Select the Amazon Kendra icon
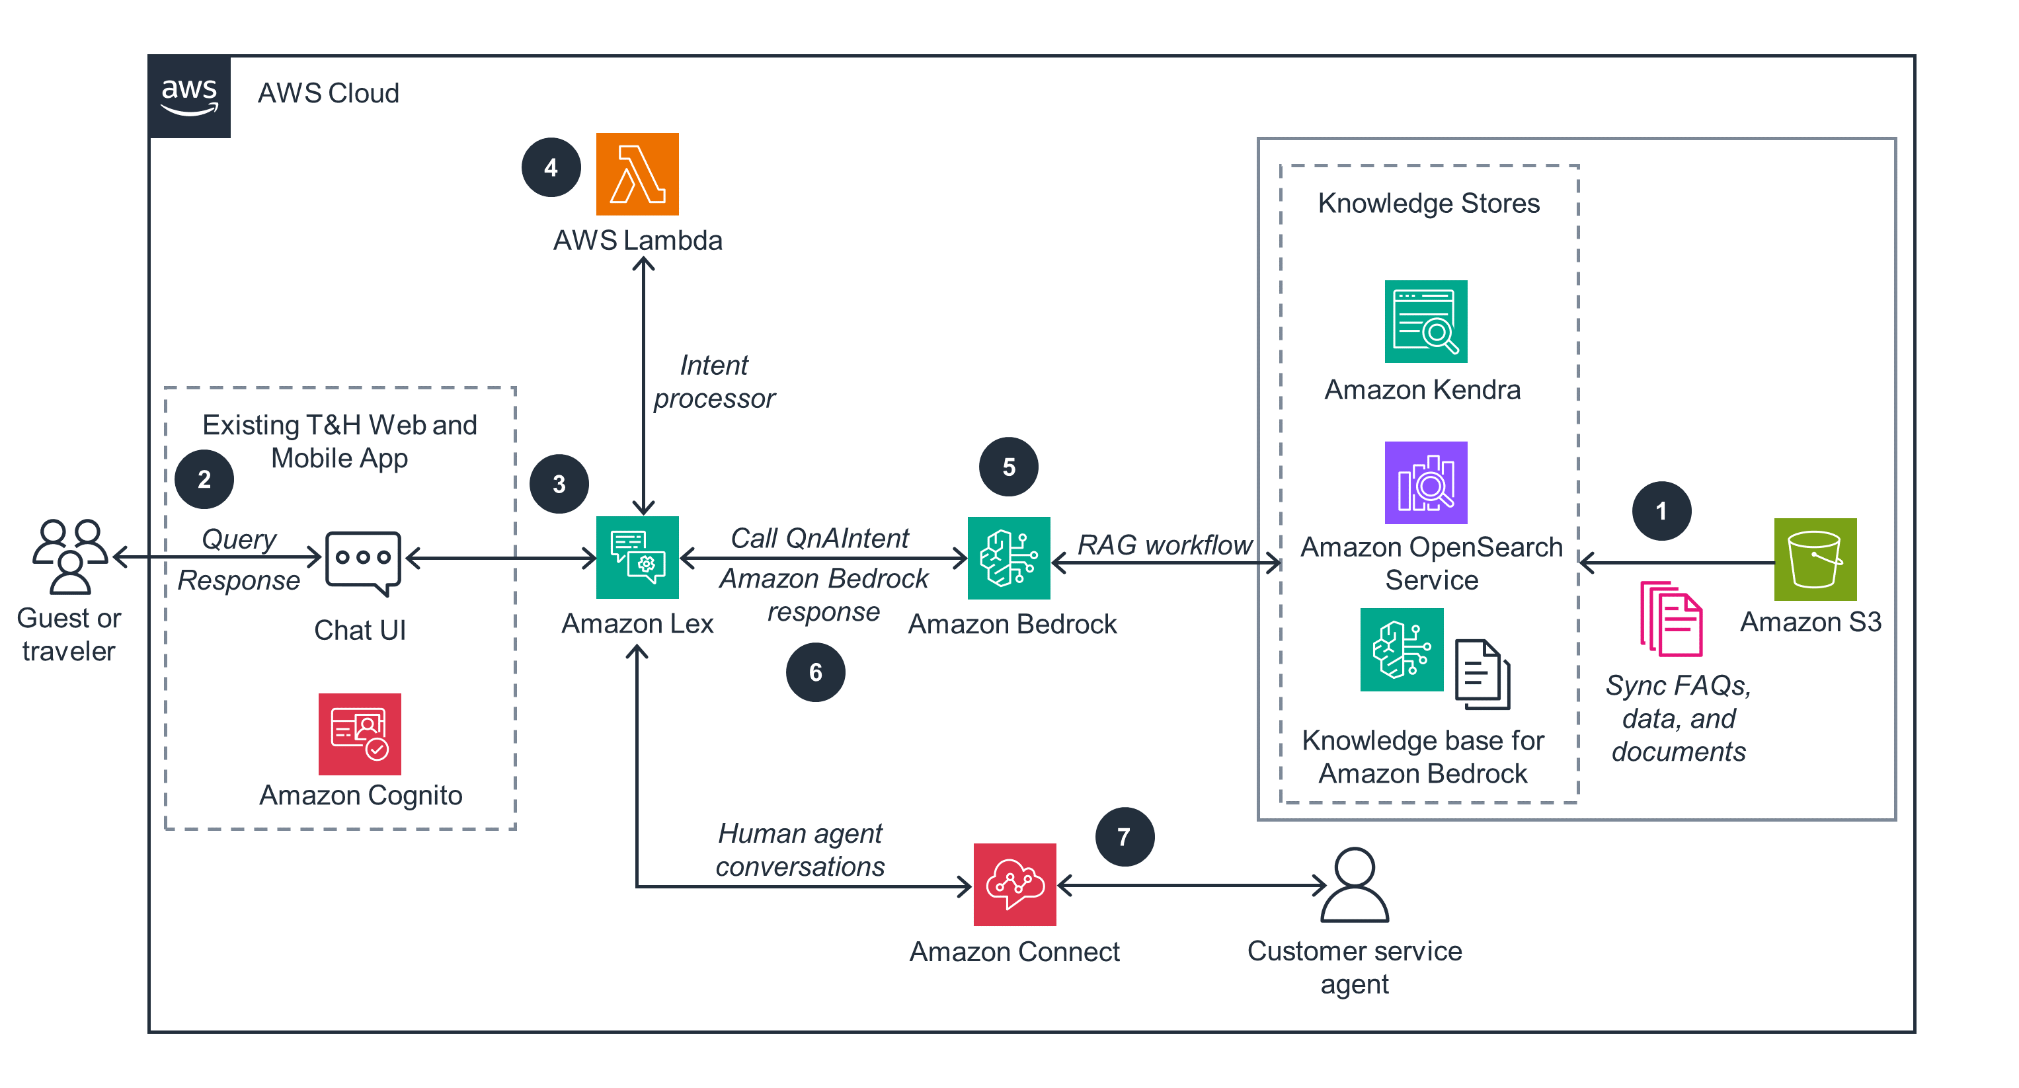 1426,321
